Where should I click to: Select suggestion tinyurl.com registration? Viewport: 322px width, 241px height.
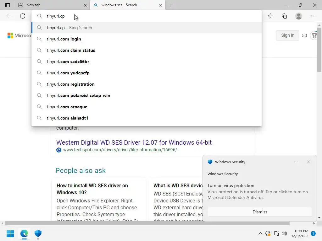147,84
